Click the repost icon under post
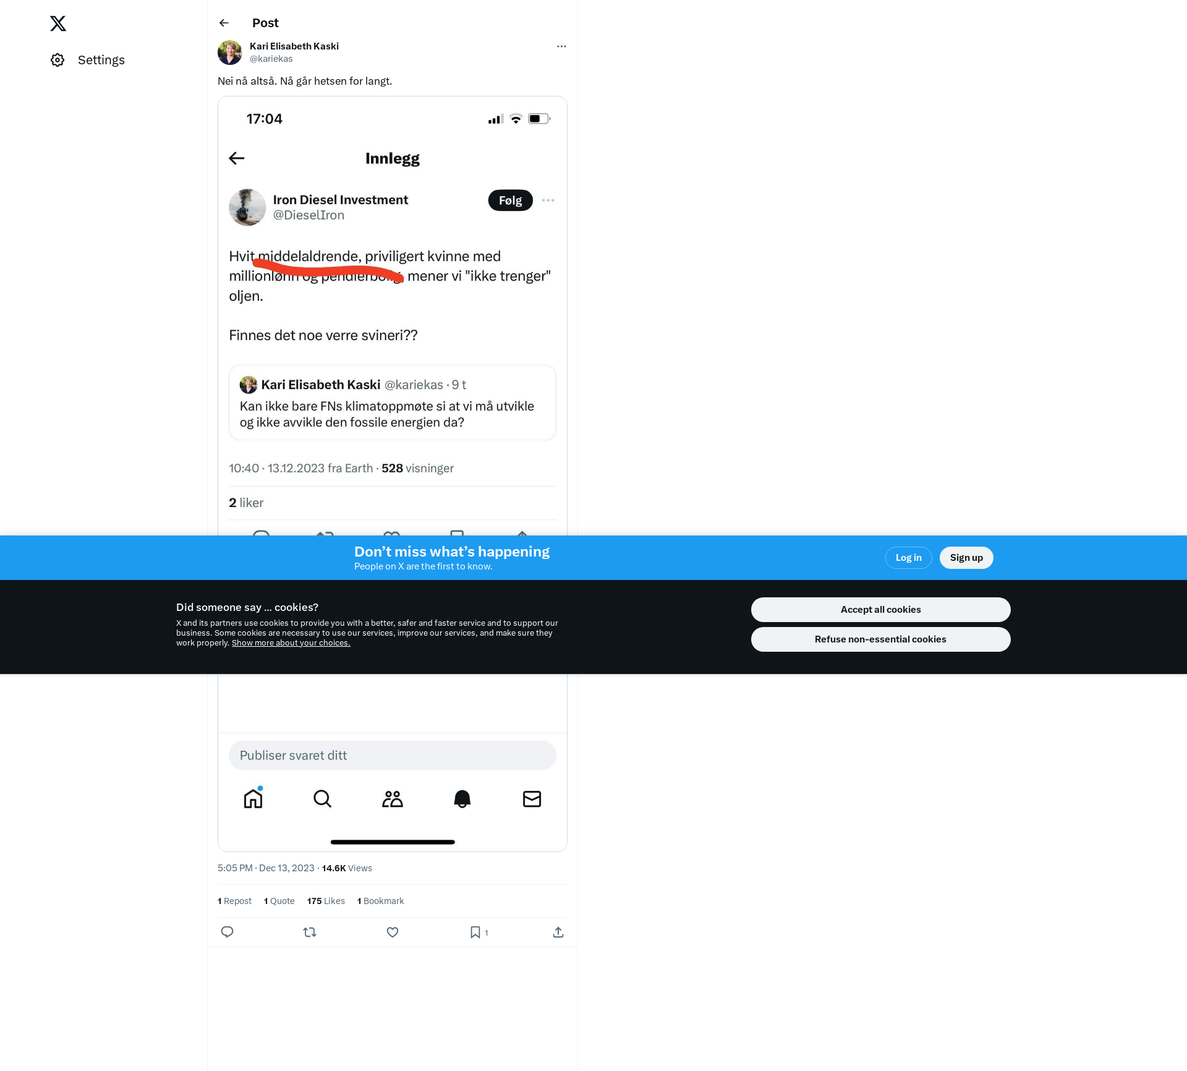The height and width of the screenshot is (1071, 1187). [x=310, y=932]
